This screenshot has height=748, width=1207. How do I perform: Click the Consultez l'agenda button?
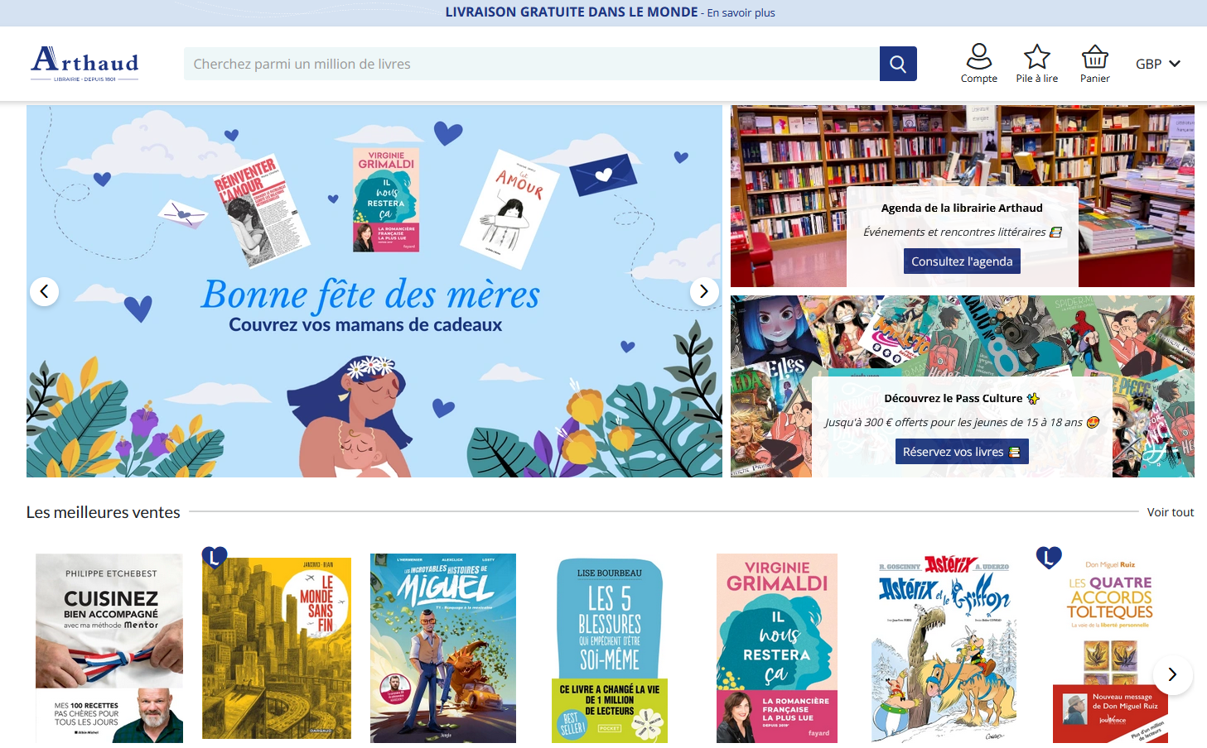click(962, 261)
